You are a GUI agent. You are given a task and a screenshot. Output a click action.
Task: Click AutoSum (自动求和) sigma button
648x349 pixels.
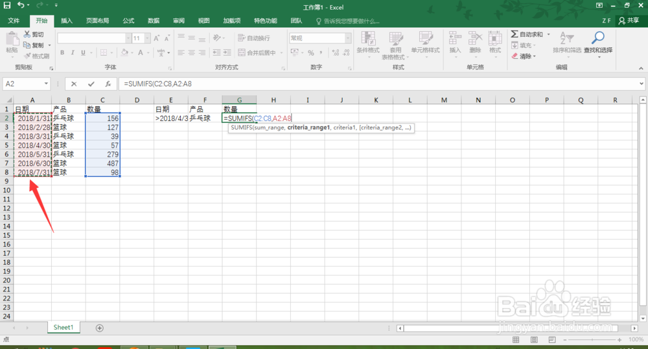point(526,34)
